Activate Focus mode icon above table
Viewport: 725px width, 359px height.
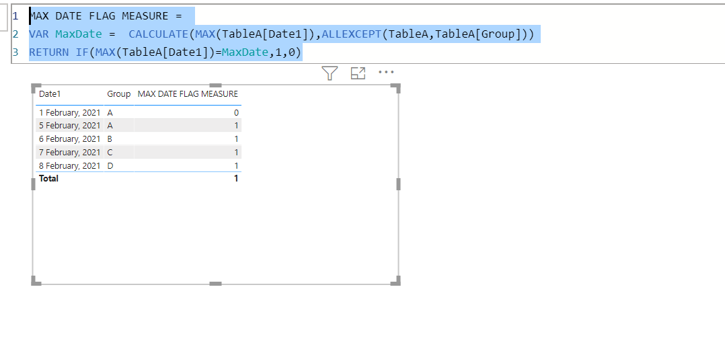pyautogui.click(x=358, y=73)
